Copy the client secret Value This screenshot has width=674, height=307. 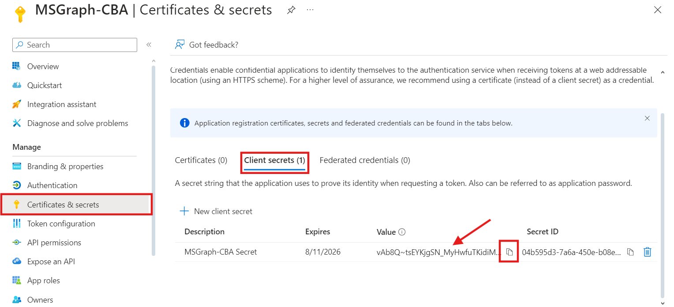click(x=508, y=252)
